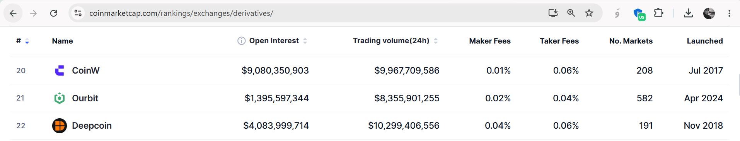Click the install app icon in address bar

coord(553,13)
